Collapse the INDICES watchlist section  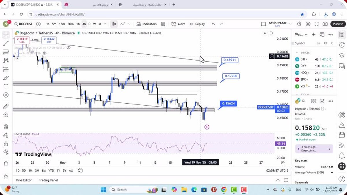tap(297, 53)
